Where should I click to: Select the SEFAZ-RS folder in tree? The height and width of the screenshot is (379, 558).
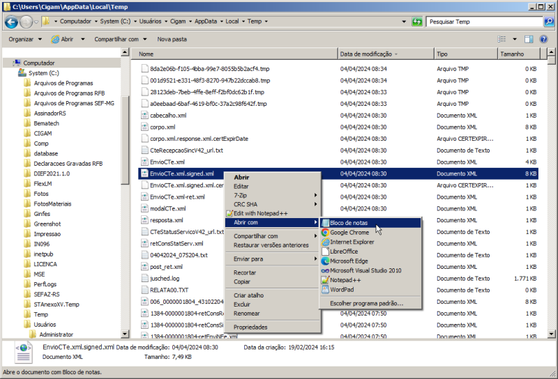47,295
